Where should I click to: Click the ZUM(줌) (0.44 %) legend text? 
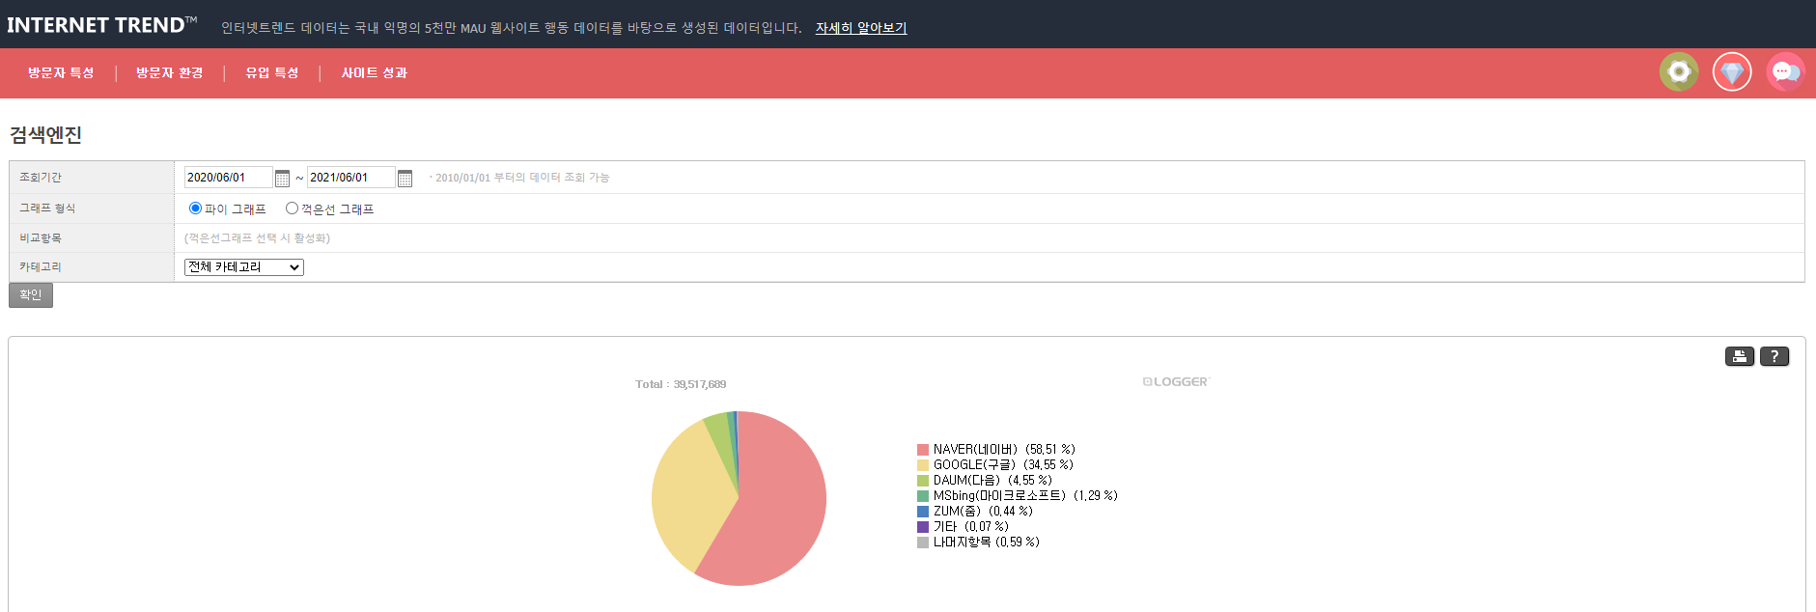983,512
